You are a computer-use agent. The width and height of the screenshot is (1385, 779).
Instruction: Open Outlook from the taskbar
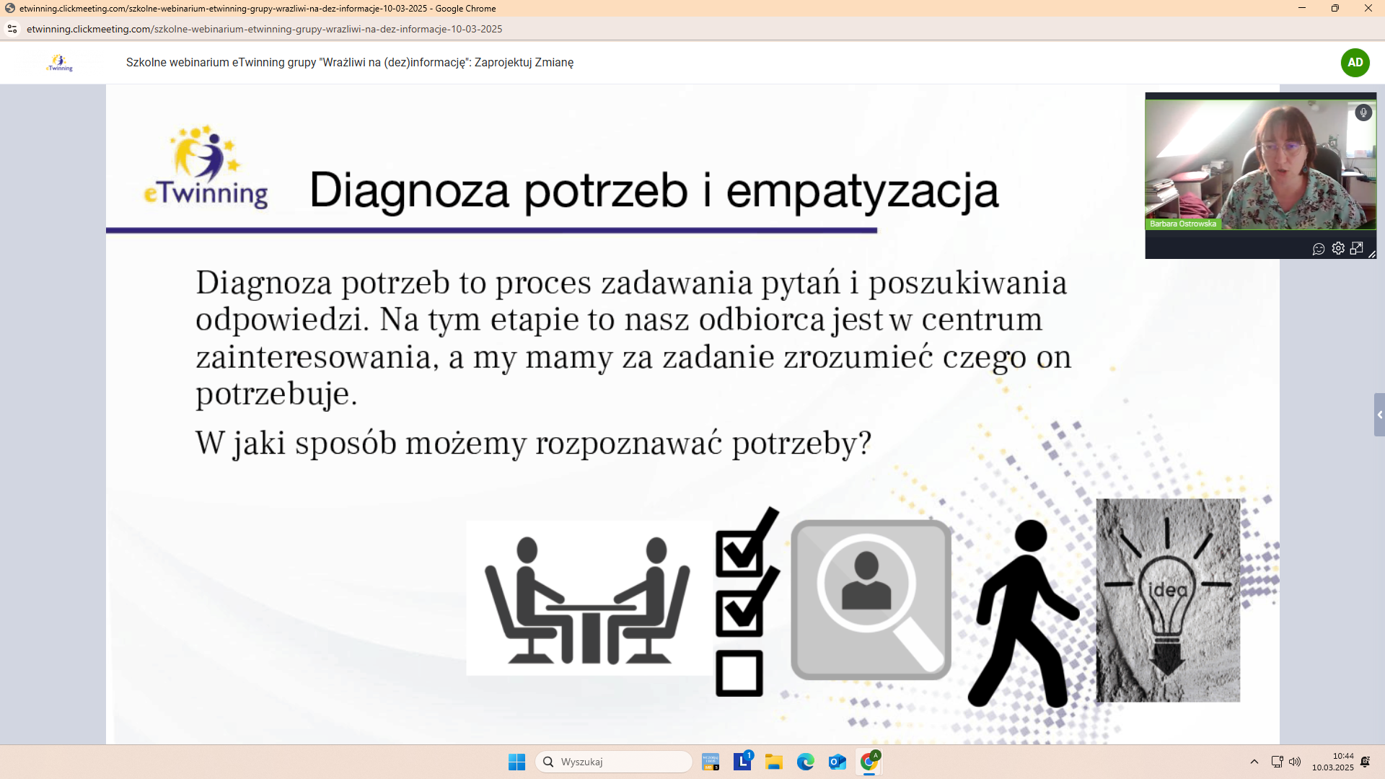click(837, 762)
